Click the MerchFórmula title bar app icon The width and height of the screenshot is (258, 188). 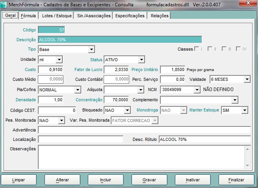click(x=4, y=5)
